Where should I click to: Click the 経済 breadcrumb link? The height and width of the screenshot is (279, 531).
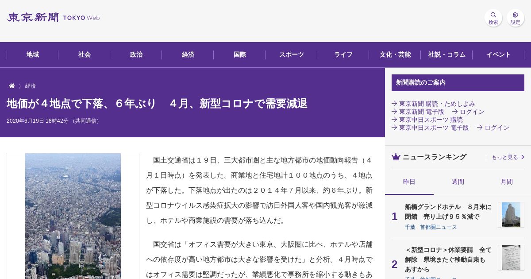click(31, 86)
